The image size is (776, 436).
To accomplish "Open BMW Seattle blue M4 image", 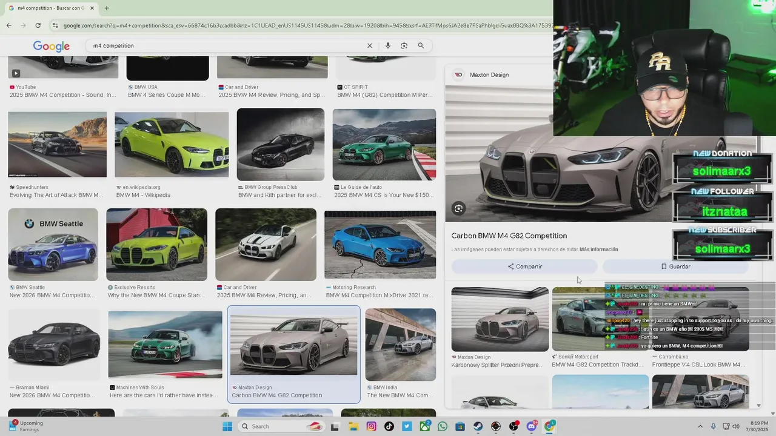I will 53,245.
